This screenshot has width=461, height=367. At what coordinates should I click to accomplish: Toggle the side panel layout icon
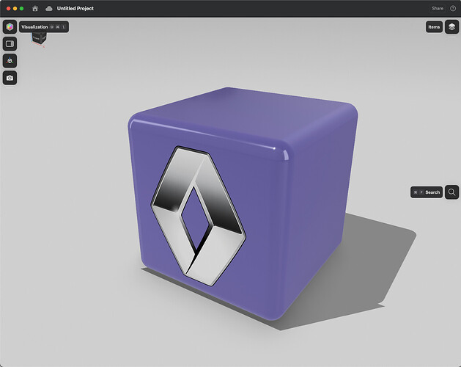click(x=10, y=44)
